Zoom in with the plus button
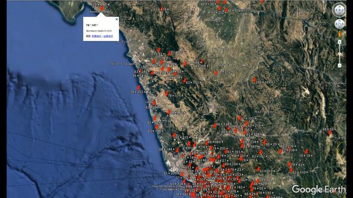The width and height of the screenshot is (353, 198). coord(340,42)
